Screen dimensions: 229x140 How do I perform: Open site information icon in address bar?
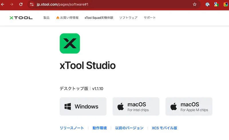click(32, 4)
